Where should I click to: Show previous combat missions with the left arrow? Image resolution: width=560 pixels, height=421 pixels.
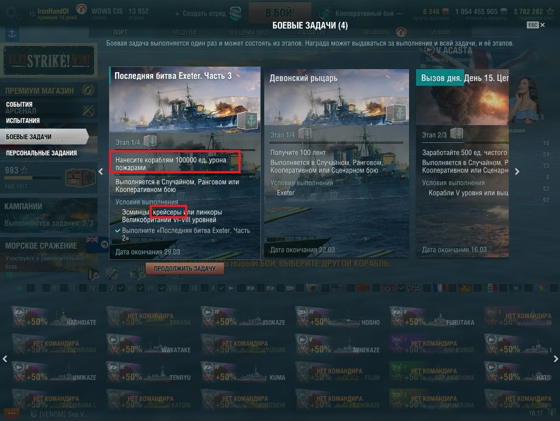pos(101,171)
